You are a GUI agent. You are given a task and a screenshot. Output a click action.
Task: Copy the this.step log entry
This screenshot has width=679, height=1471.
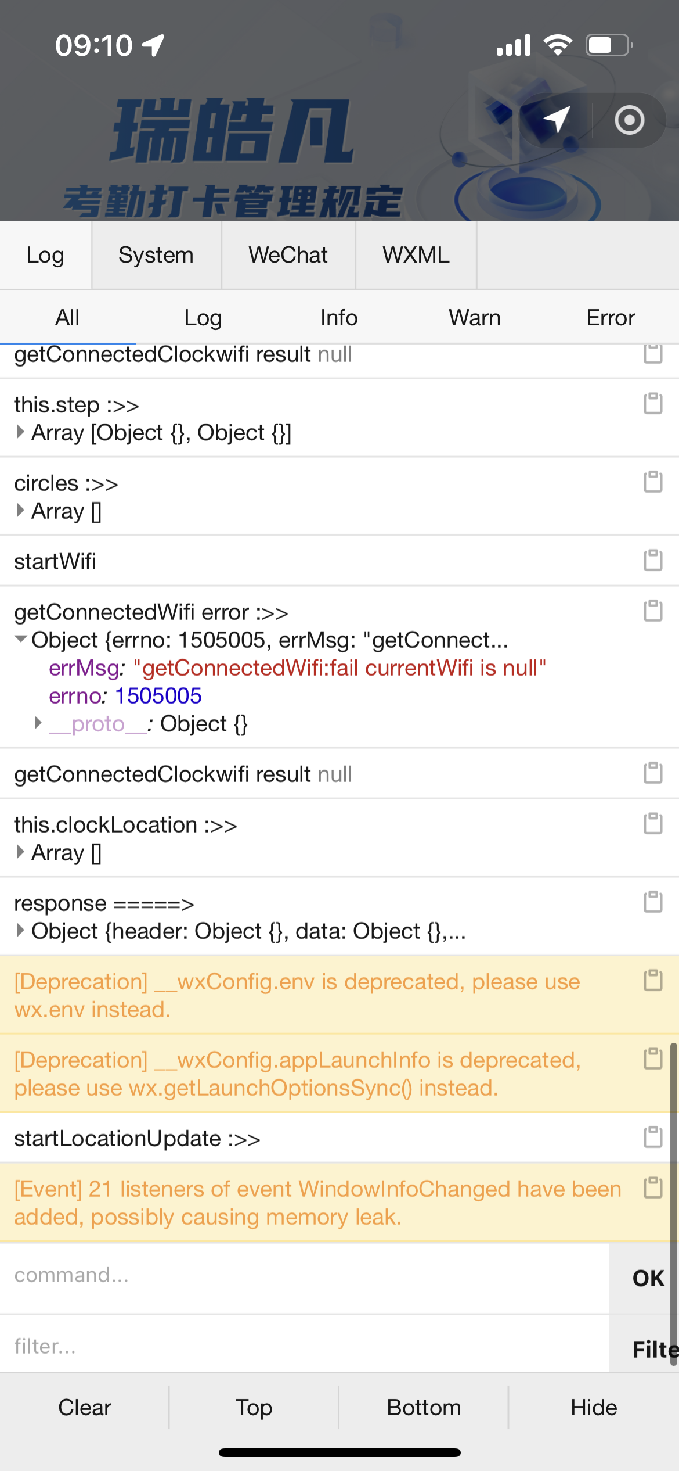[x=653, y=404]
